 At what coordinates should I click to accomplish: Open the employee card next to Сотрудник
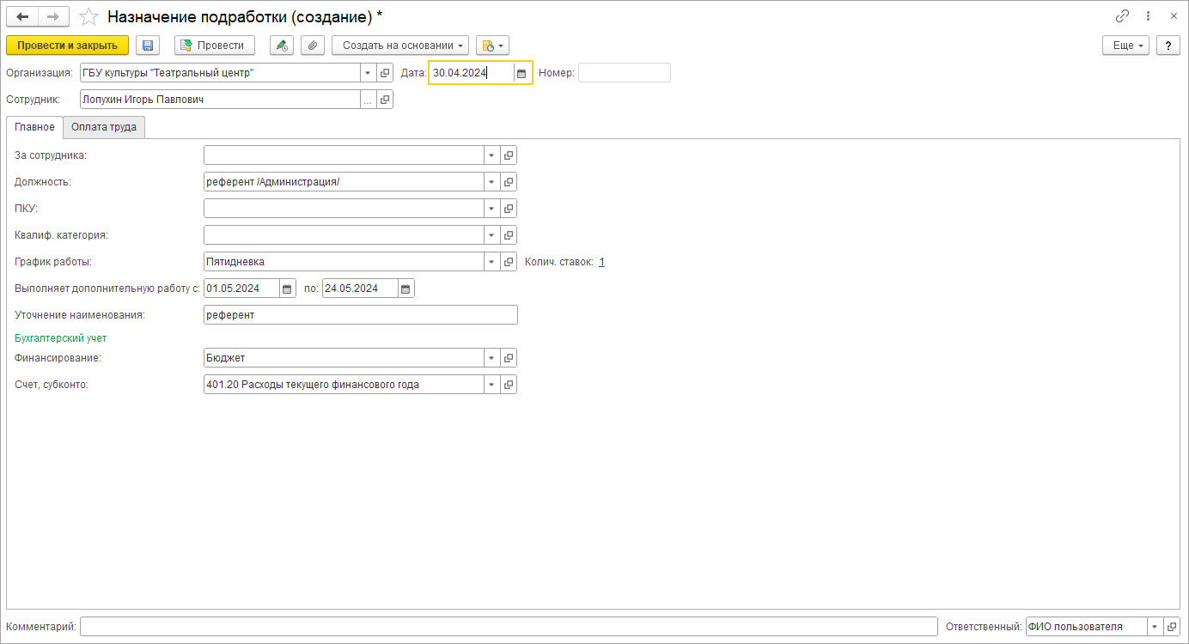[385, 100]
